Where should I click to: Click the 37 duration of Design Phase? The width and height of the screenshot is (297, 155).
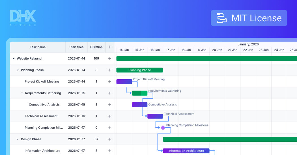point(96,139)
